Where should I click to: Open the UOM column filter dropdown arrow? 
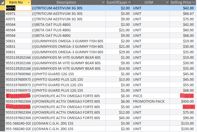point(167,2)
